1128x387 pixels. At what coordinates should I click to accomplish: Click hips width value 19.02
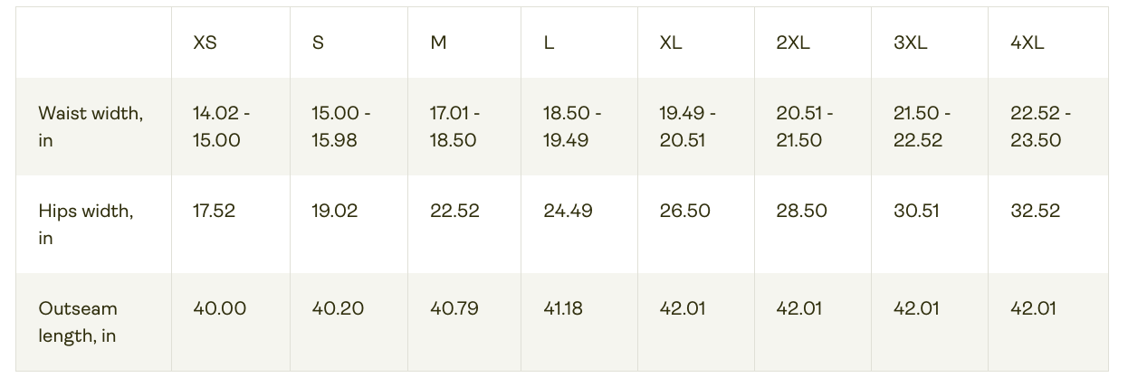coord(334,211)
